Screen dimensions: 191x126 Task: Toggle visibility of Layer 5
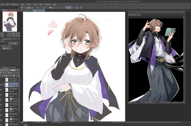point(1,95)
